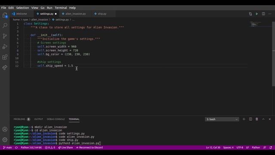Open the Explorer view in activity bar
This screenshot has width=275, height=155.
coord(5,15)
